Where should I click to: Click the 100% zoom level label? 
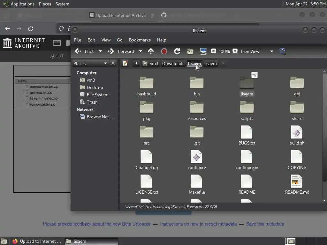click(224, 51)
